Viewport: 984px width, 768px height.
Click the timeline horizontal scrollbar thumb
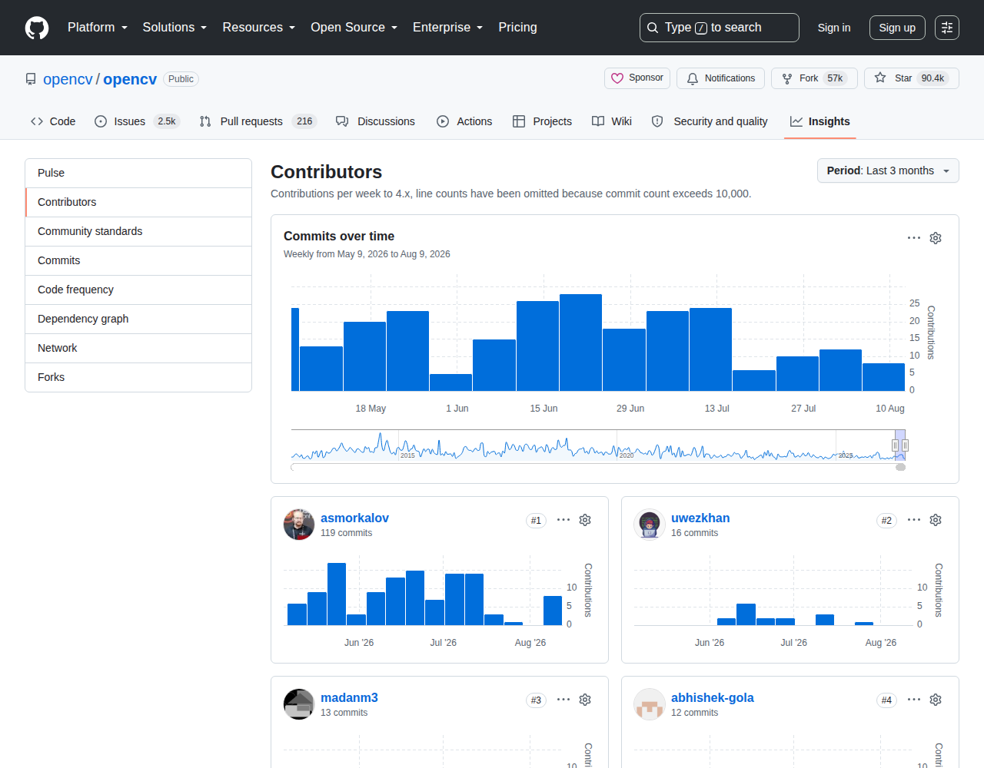900,467
